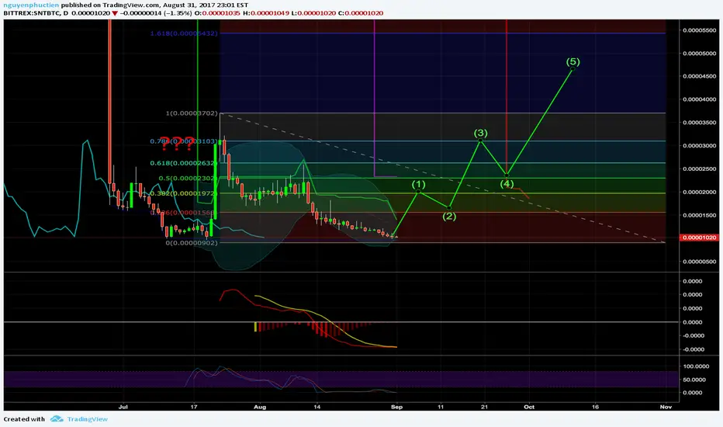Click the 21 date on time axis

[484, 407]
